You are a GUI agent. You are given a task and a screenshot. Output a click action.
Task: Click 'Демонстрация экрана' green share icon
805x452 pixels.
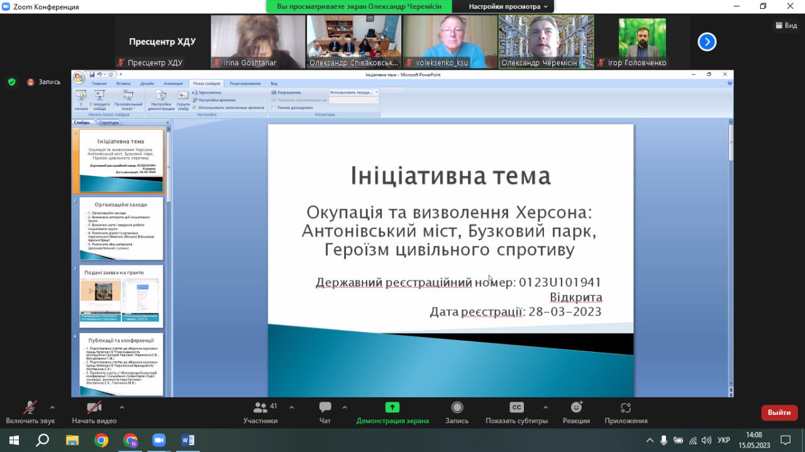click(x=392, y=413)
